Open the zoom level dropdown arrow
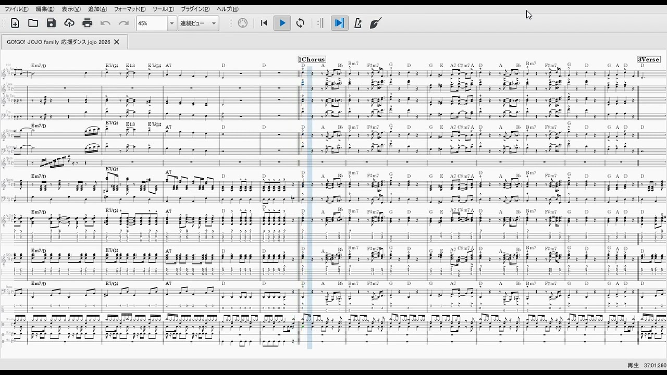Viewport: 667px width, 375px height. pyautogui.click(x=172, y=23)
